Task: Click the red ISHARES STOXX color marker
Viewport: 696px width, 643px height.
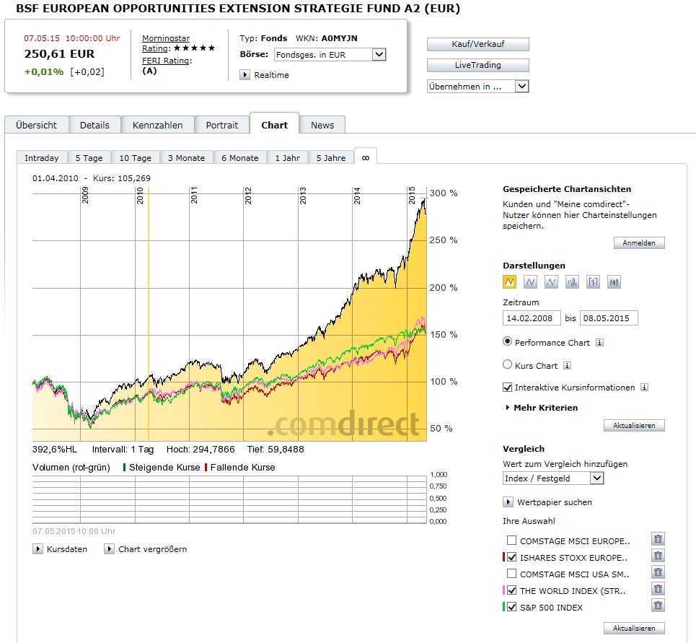Action: pyautogui.click(x=503, y=557)
